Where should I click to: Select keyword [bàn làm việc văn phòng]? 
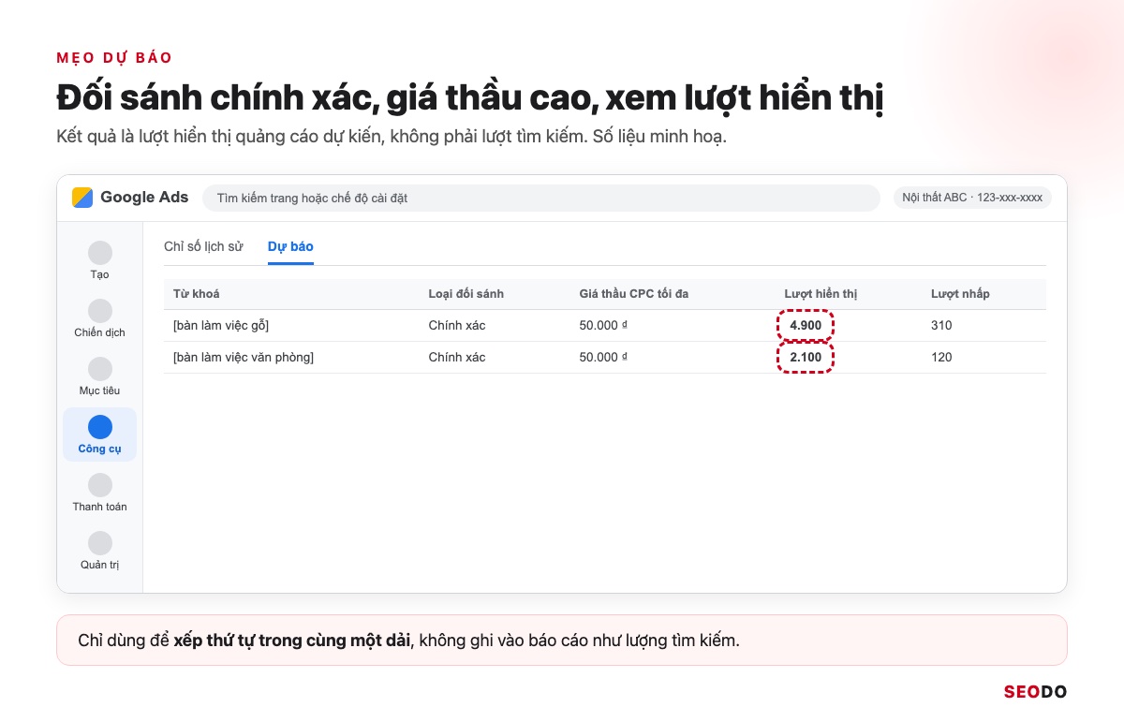point(244,358)
